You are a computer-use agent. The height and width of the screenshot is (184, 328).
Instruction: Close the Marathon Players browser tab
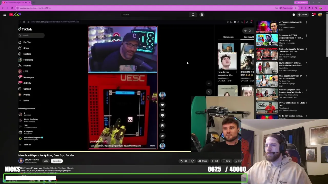(29, 3)
